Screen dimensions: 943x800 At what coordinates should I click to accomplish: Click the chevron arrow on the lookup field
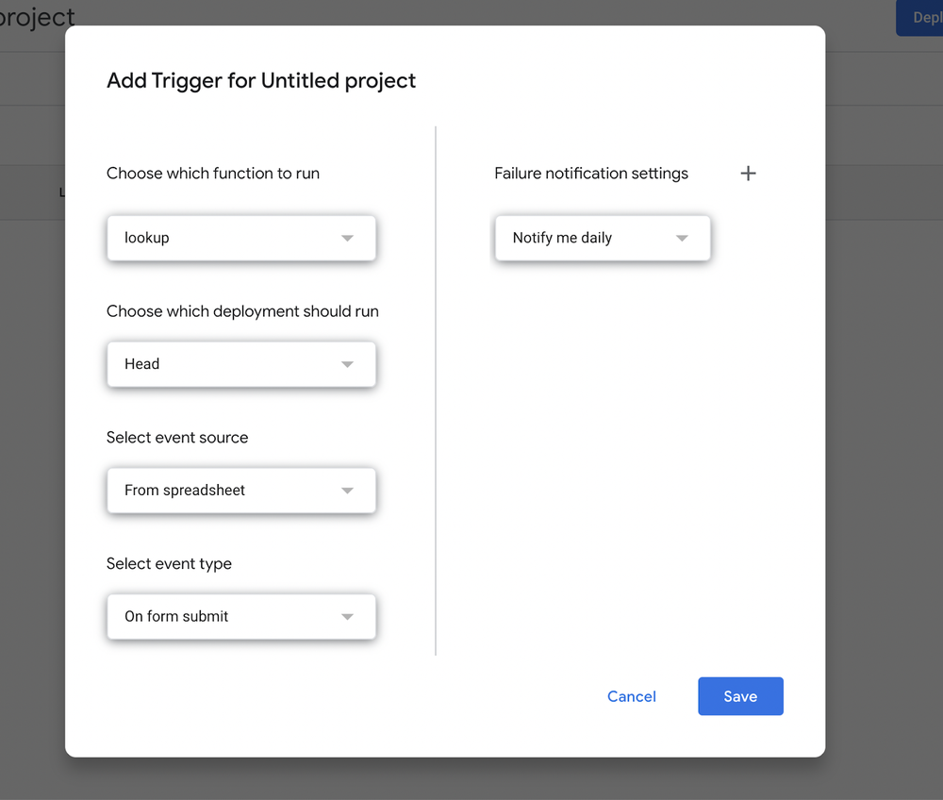(348, 238)
